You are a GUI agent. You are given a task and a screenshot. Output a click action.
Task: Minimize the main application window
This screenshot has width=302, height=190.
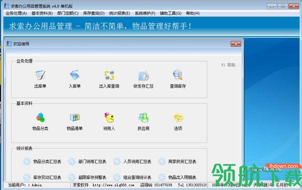272,7
